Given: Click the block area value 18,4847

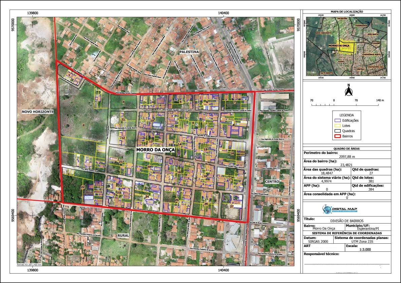Looking at the screenshot, I should (327, 173).
